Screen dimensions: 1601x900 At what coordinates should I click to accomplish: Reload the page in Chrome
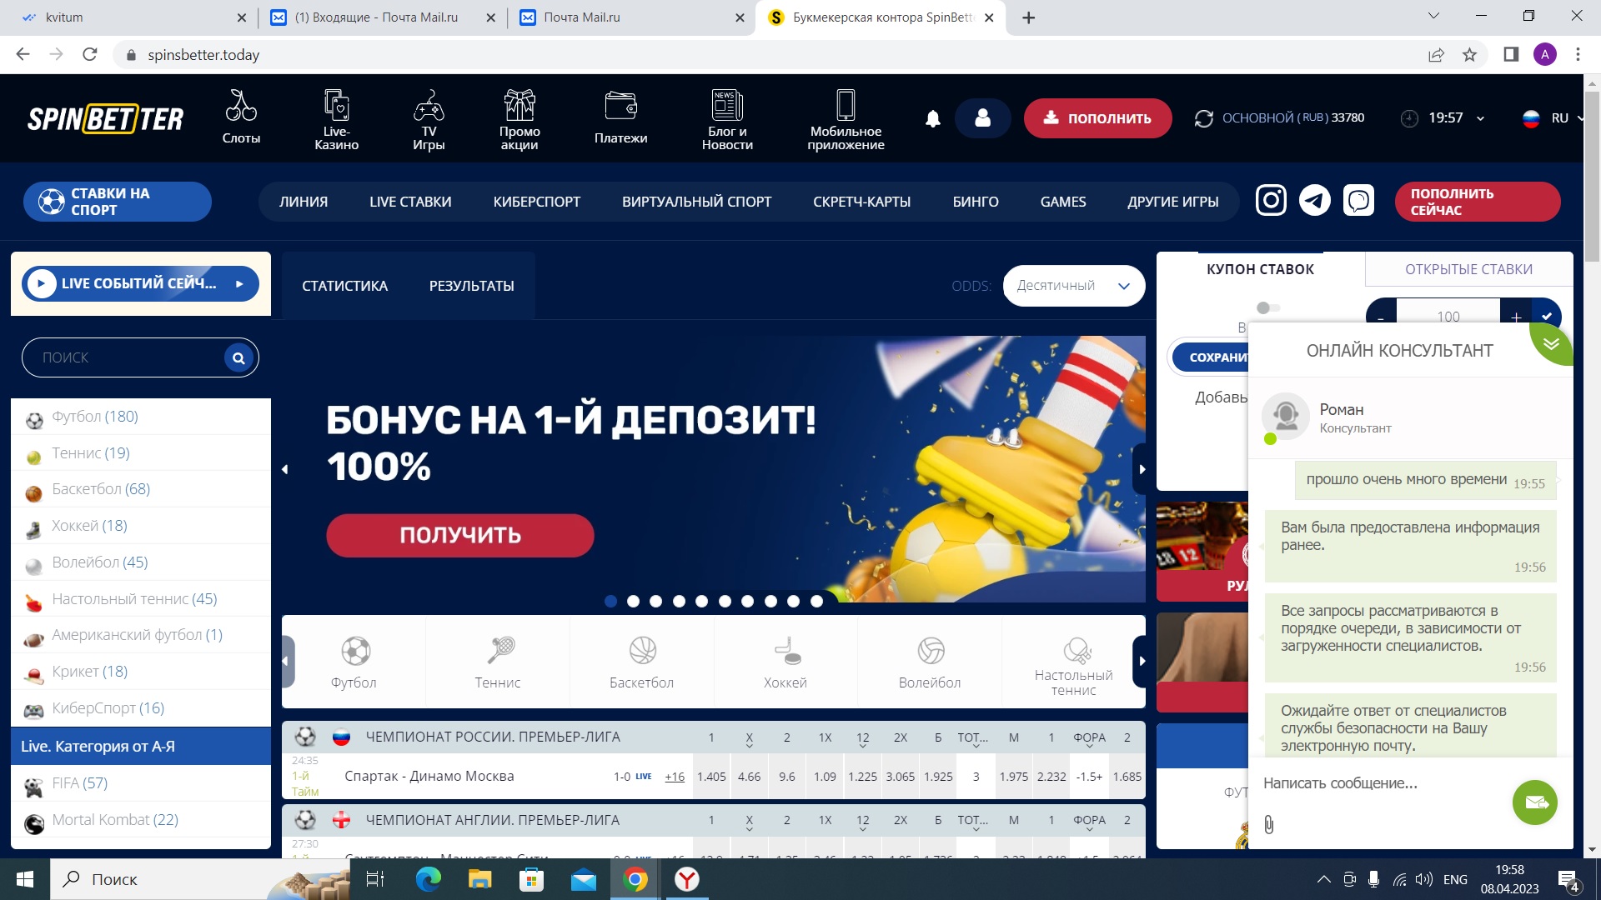(90, 55)
